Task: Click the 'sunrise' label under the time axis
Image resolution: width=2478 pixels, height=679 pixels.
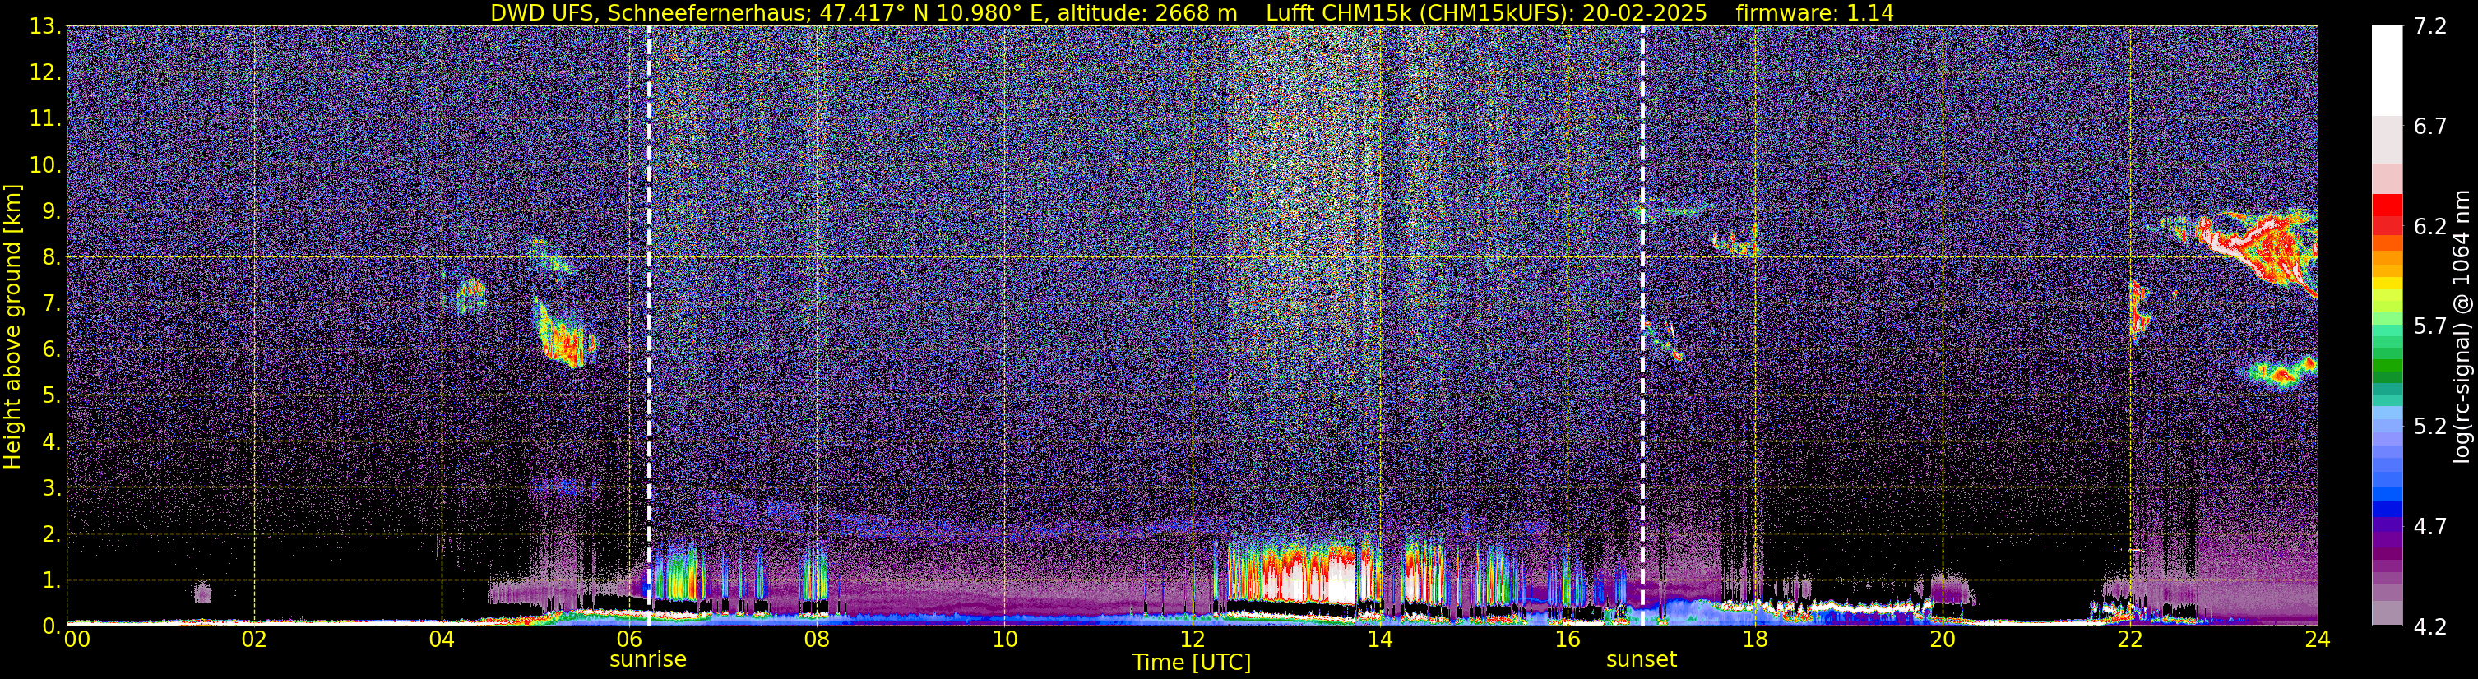Action: pos(647,660)
